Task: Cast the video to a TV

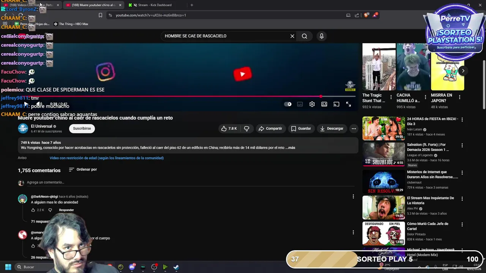Action: (336, 104)
